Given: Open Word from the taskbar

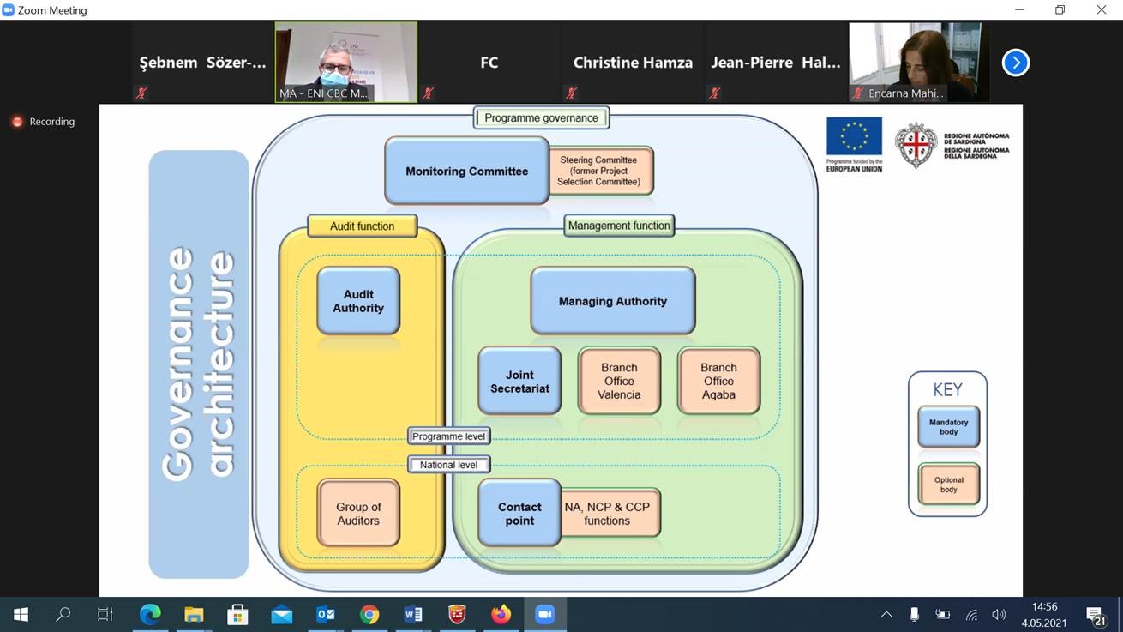Looking at the screenshot, I should pos(413,614).
